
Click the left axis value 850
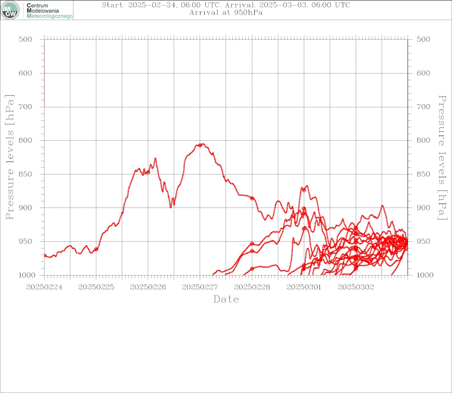[x=26, y=174]
